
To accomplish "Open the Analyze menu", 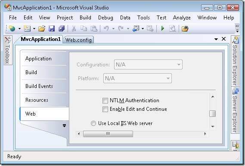I will click(182, 18).
